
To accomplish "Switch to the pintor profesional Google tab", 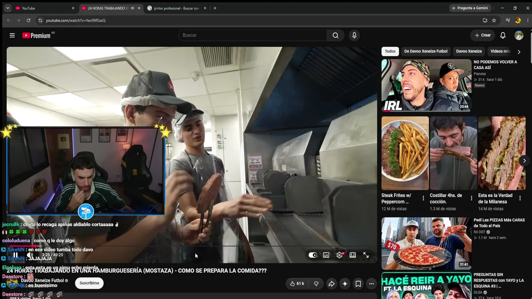I will [176, 8].
